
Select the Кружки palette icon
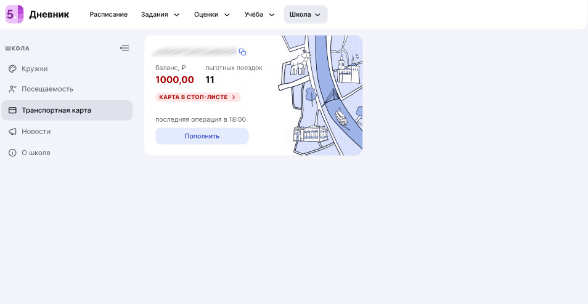point(12,69)
